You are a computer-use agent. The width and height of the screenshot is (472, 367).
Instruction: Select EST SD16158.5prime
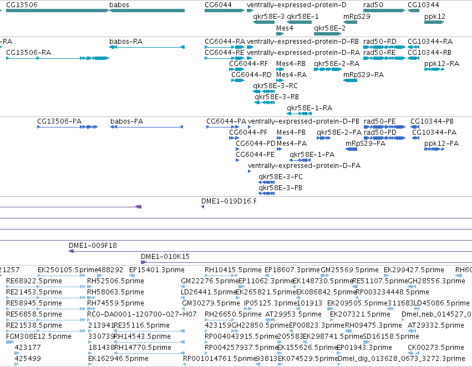pos(367,342)
